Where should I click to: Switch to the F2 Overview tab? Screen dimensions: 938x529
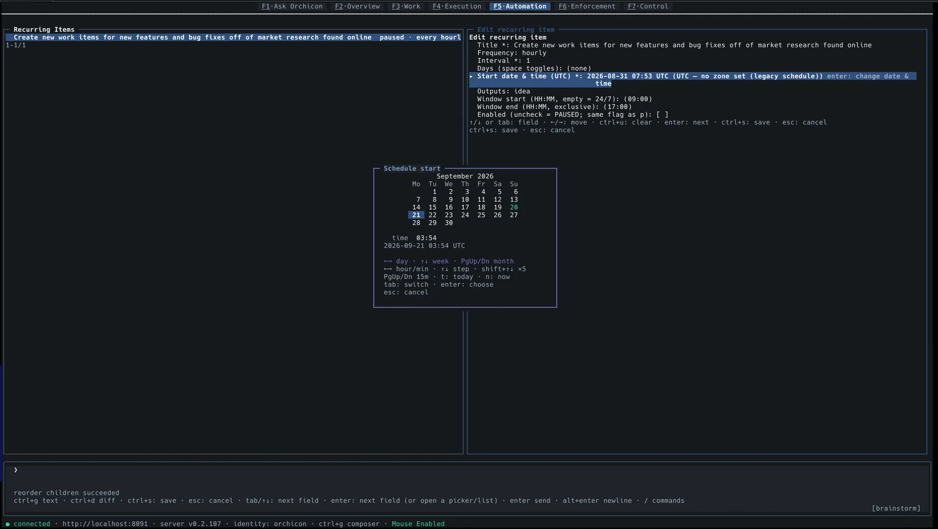pyautogui.click(x=357, y=6)
